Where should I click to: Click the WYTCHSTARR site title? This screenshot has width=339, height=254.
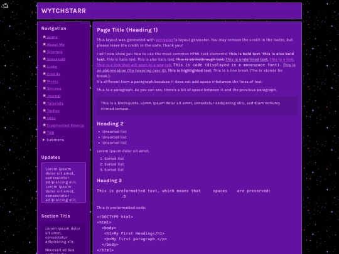(63, 11)
